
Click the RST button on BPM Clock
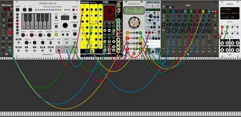pyautogui.click(x=3, y=32)
